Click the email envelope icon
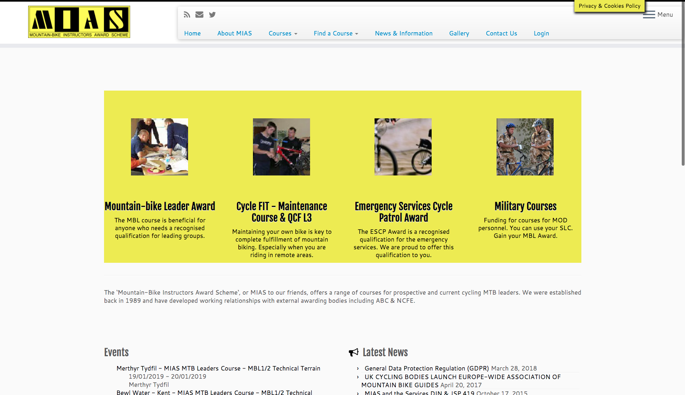This screenshot has height=395, width=685. (200, 15)
